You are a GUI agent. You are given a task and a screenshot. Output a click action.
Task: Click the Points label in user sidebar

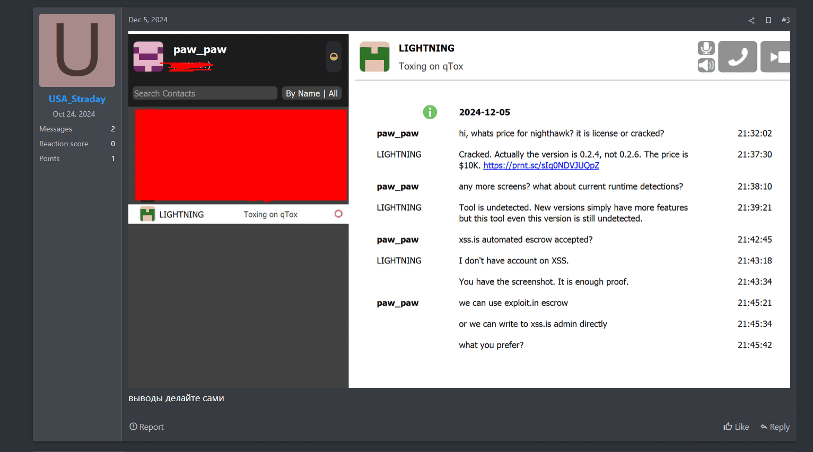[49, 158]
